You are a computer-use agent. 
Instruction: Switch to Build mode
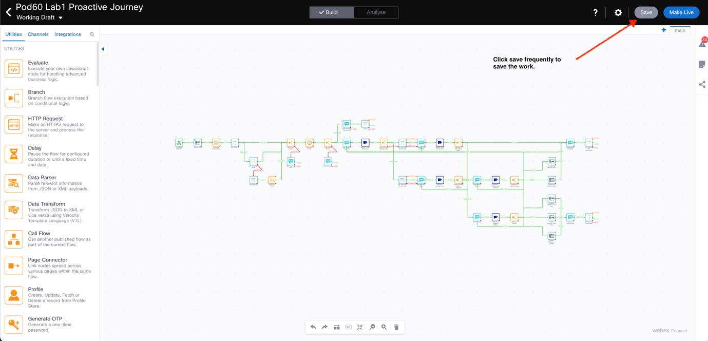(332, 12)
